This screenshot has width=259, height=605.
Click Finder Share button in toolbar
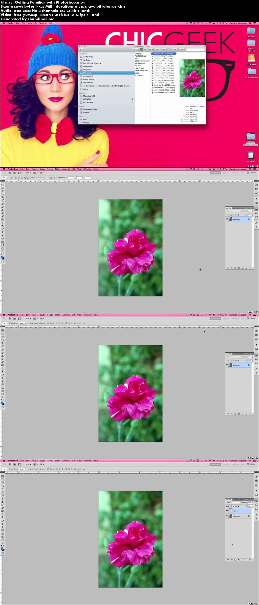pos(157,49)
